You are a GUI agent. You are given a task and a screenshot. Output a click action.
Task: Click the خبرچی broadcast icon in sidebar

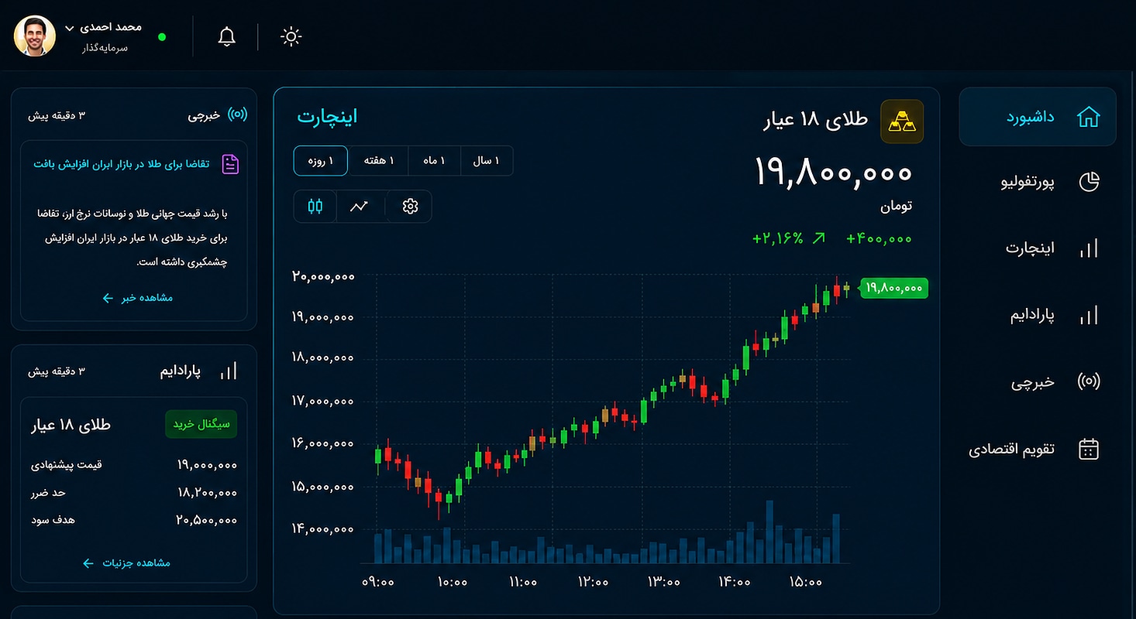coord(1089,381)
